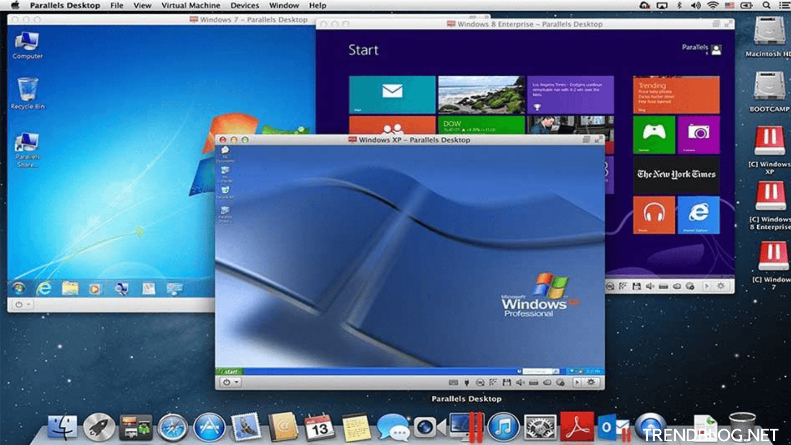Expand arrow in Windows XP status bar
The height and width of the screenshot is (445, 791).
point(577,382)
